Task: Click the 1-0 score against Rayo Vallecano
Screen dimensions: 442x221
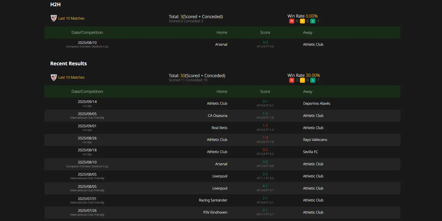Action: [265, 138]
